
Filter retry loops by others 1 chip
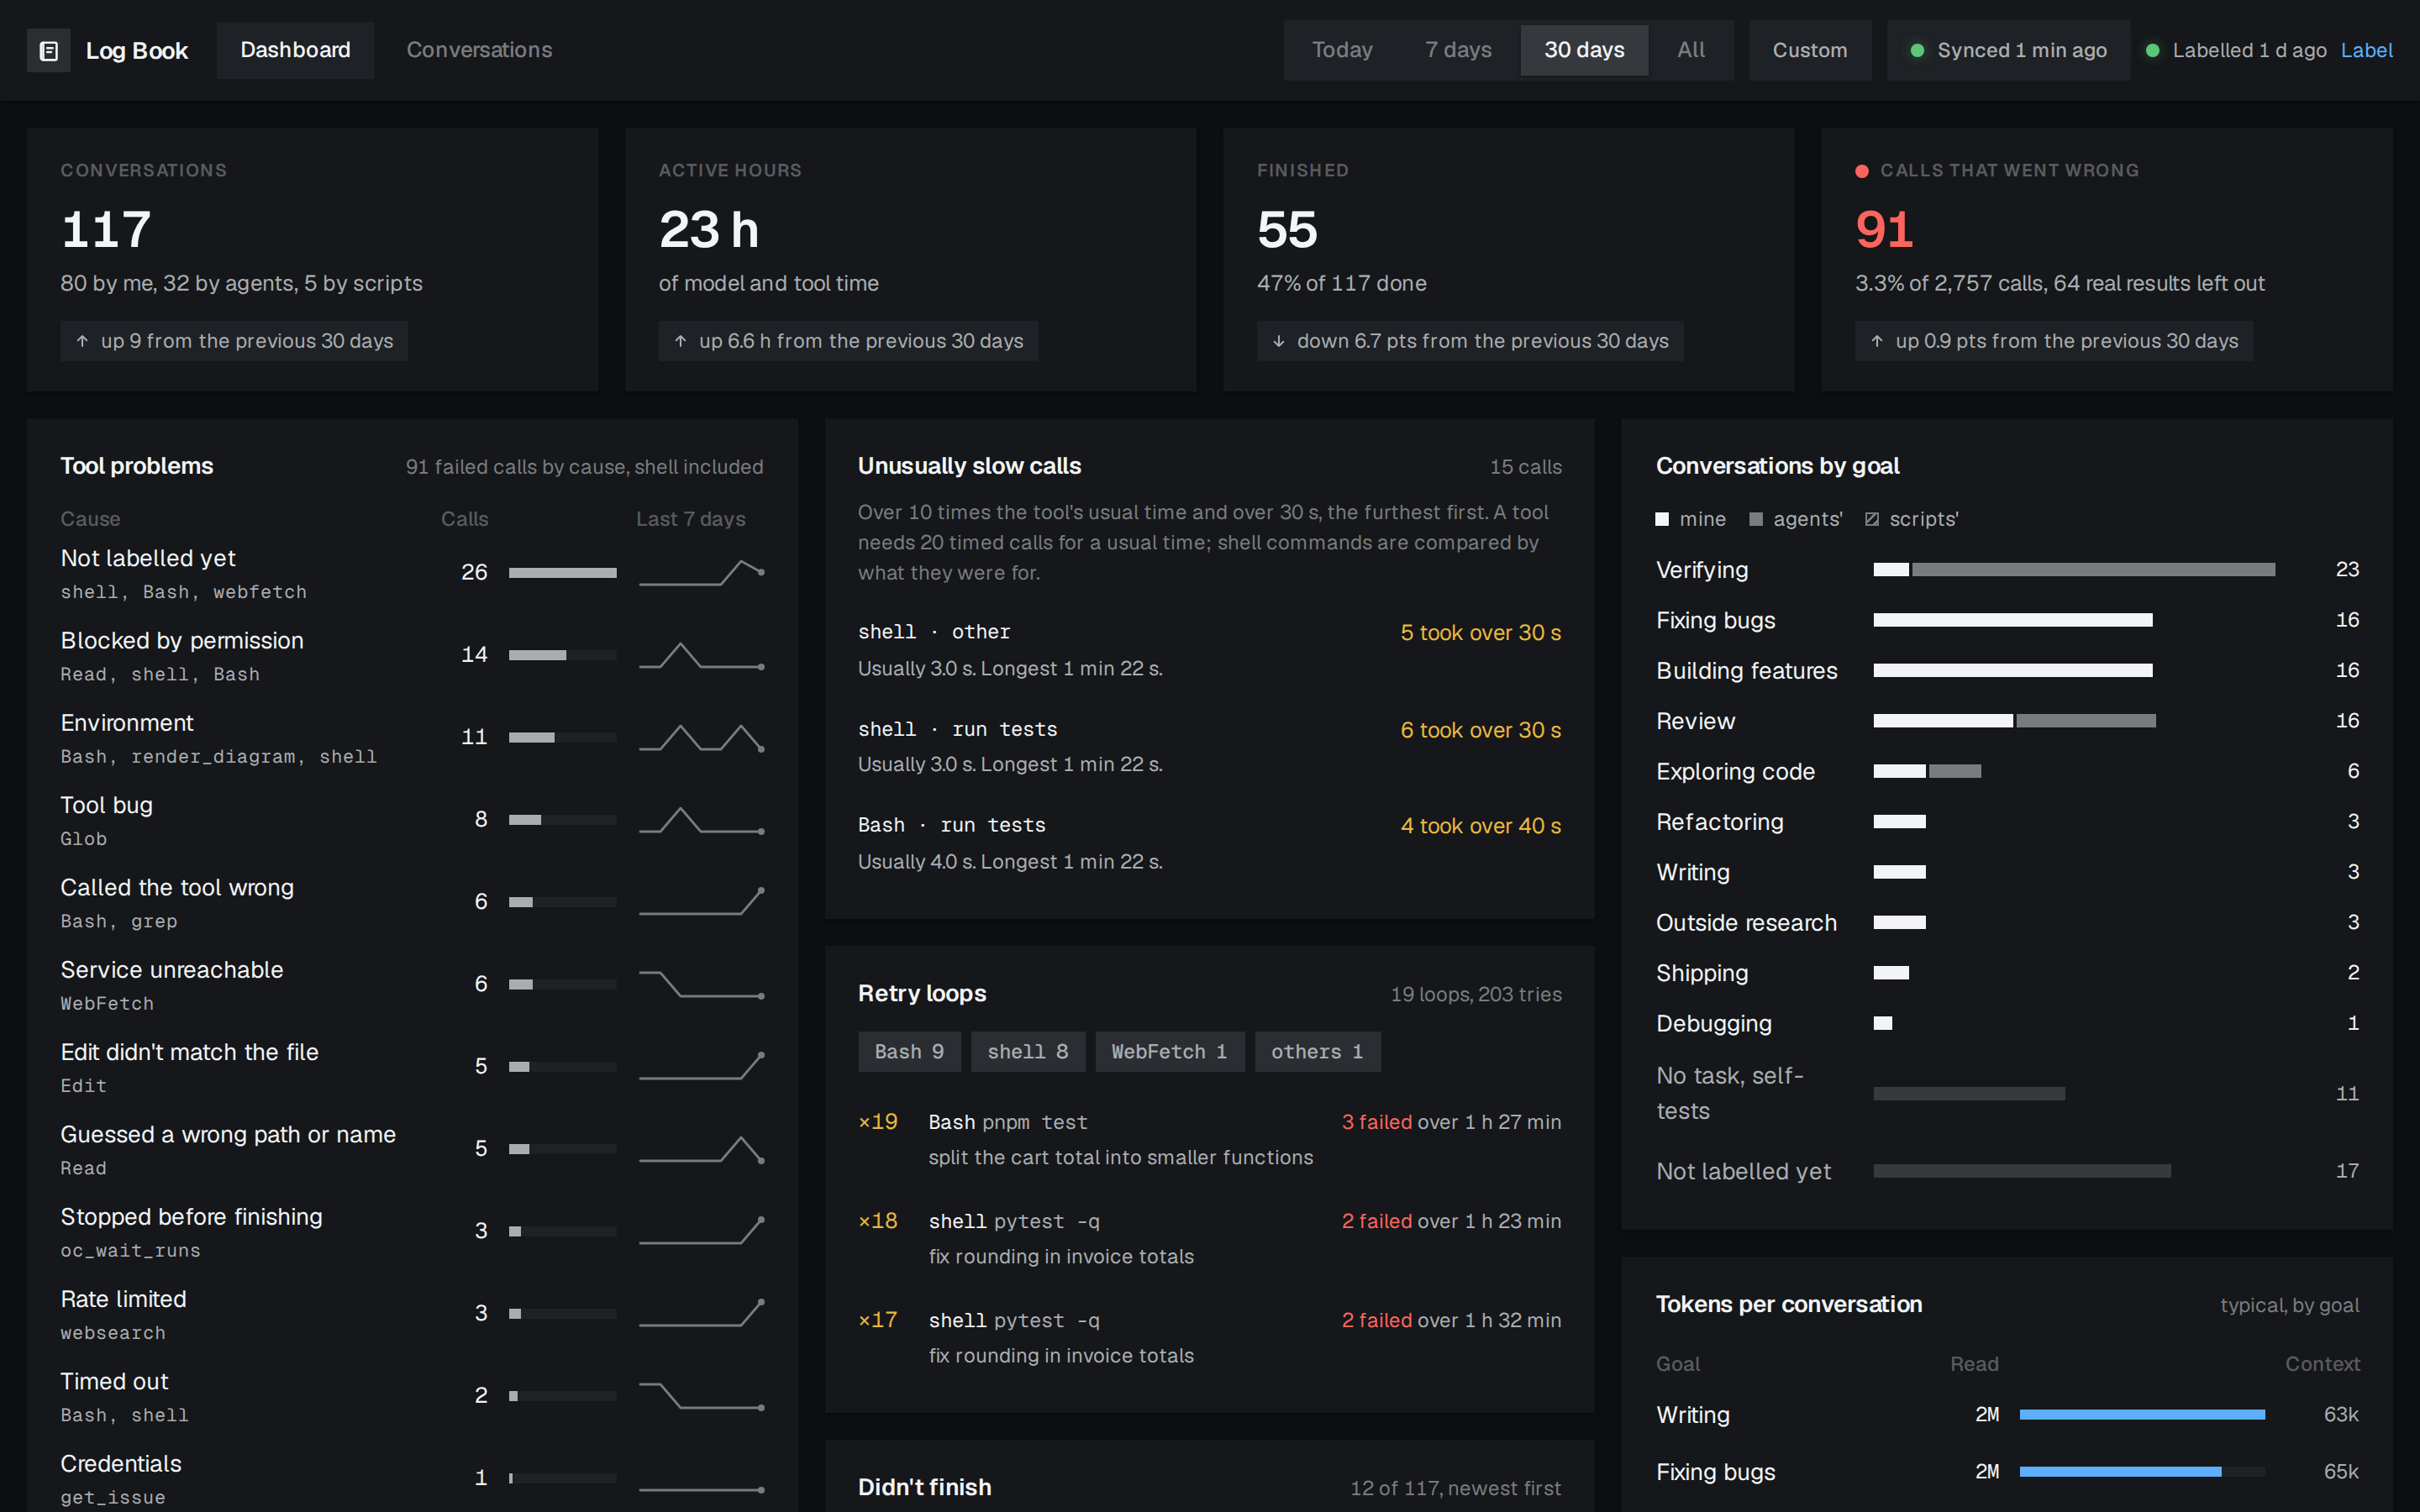click(x=1317, y=1052)
